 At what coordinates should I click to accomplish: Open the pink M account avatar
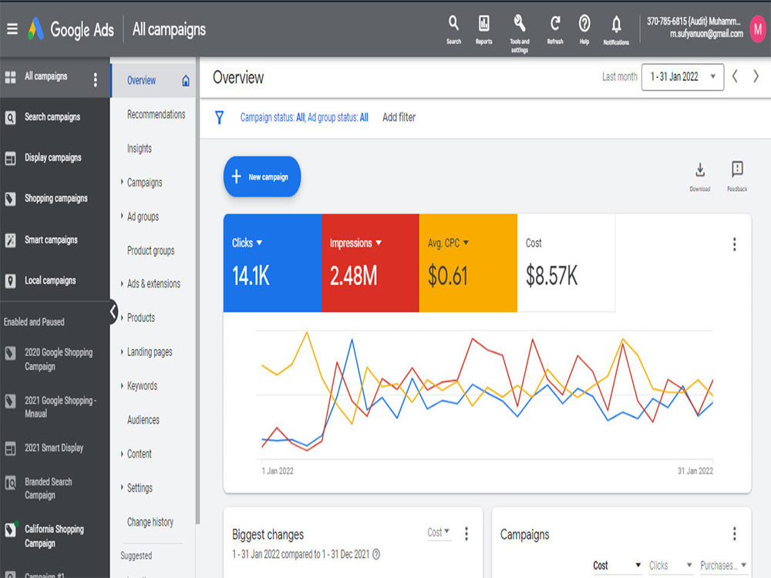click(x=758, y=29)
